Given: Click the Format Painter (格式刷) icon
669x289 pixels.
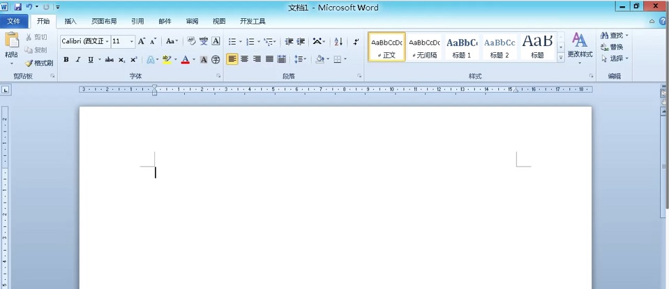Looking at the screenshot, I should [39, 63].
